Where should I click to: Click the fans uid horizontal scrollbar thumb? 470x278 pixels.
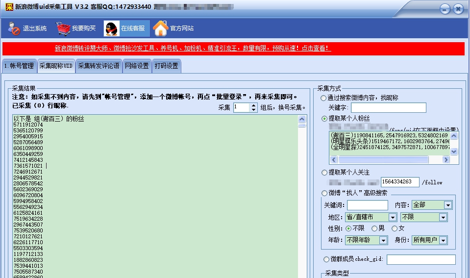click(383, 160)
